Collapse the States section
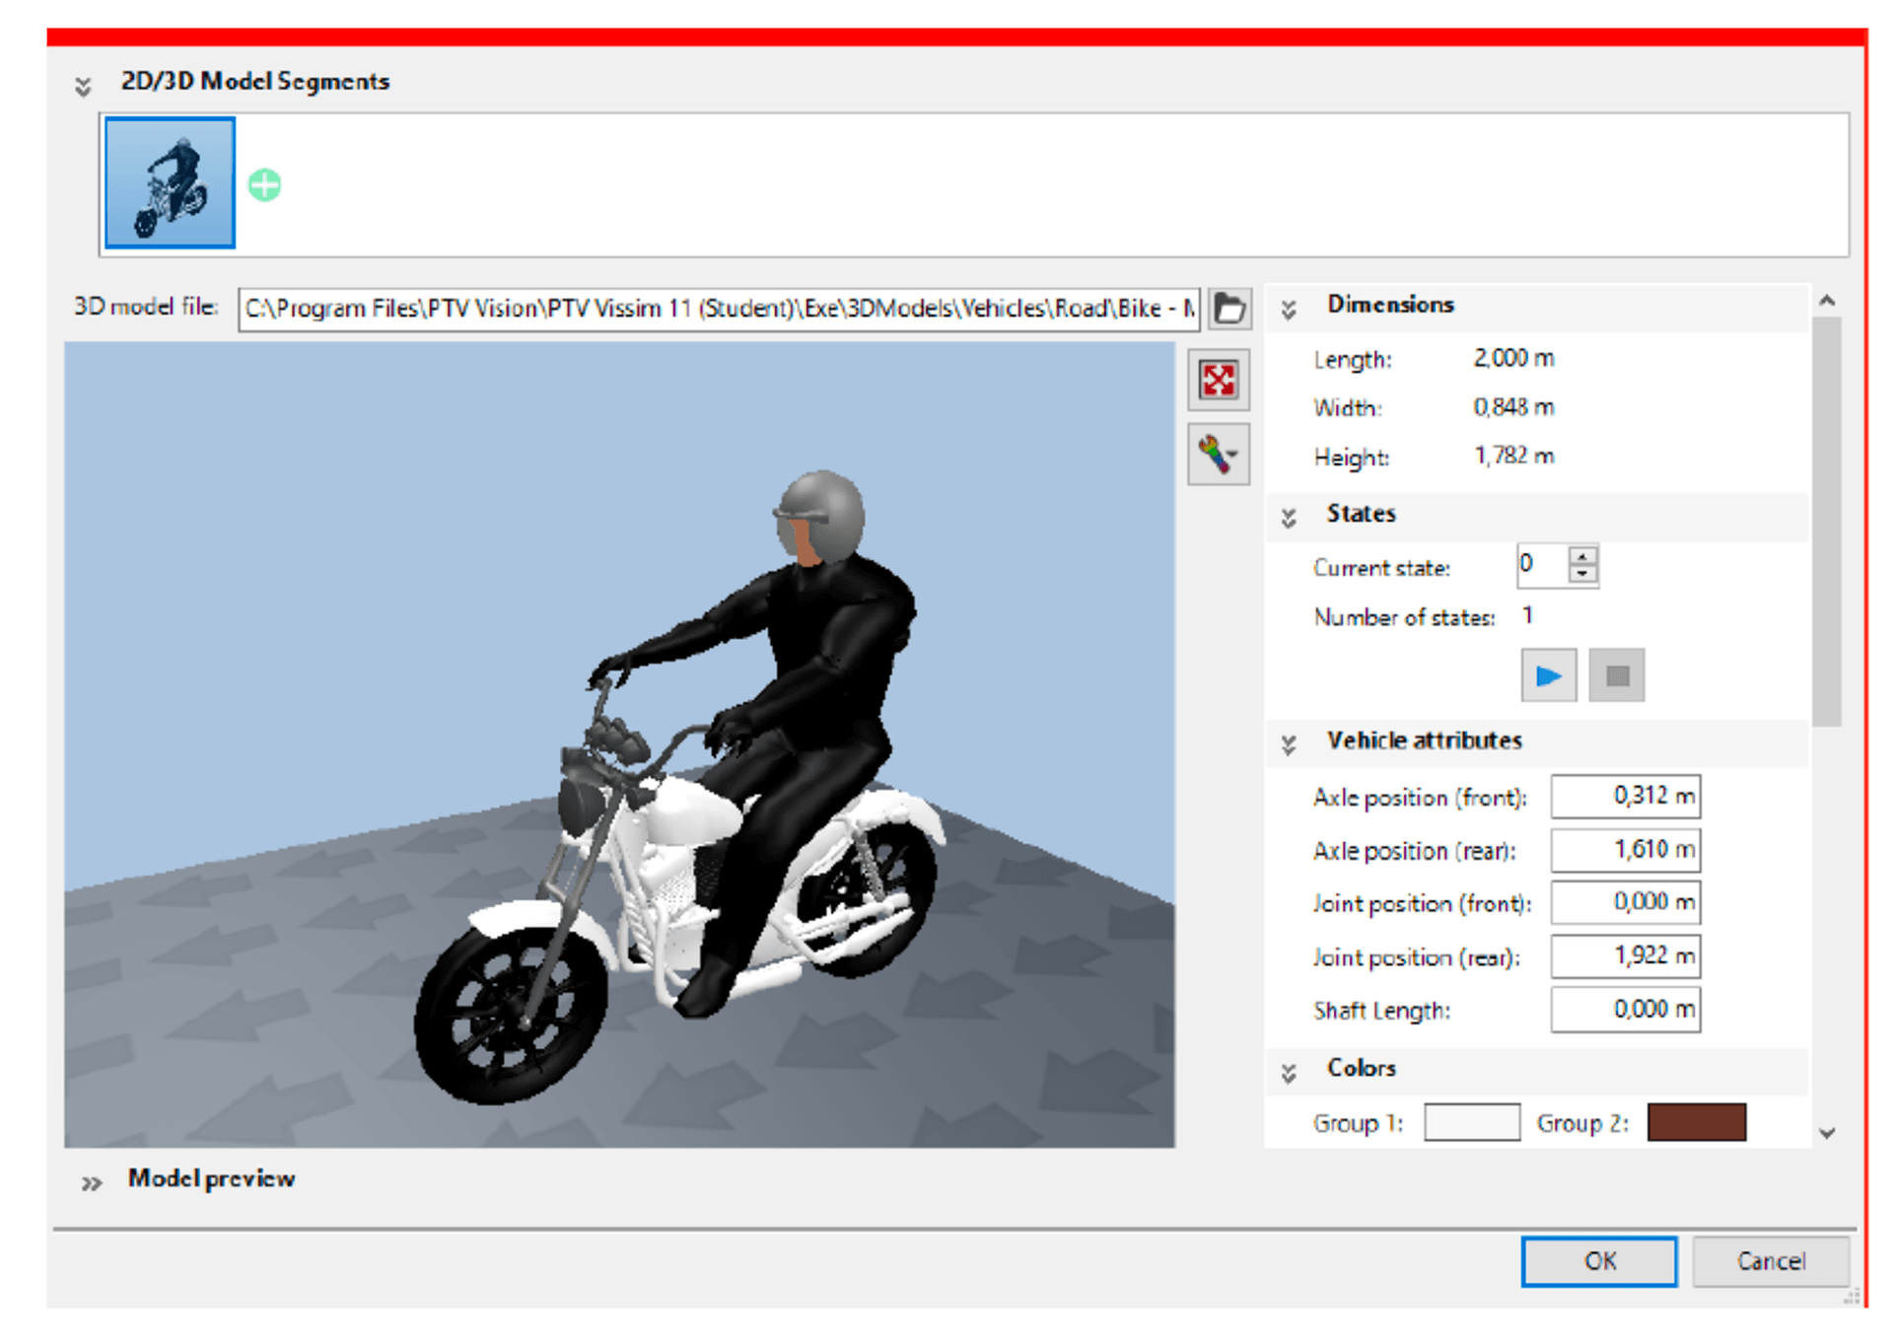 pyautogui.click(x=1289, y=518)
